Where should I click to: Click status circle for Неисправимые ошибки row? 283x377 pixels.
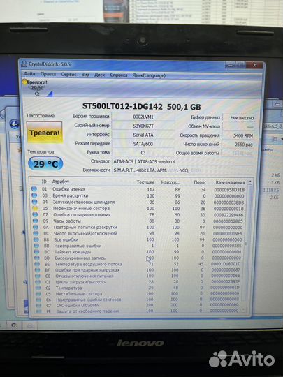36,246
